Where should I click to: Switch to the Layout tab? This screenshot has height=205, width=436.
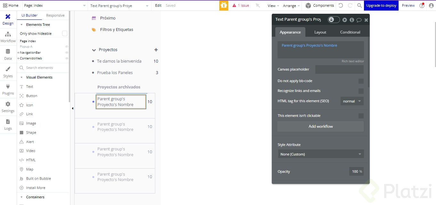320,32
